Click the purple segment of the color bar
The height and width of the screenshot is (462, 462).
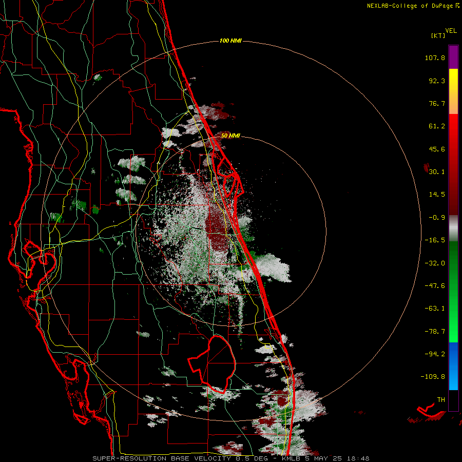tap(453, 57)
